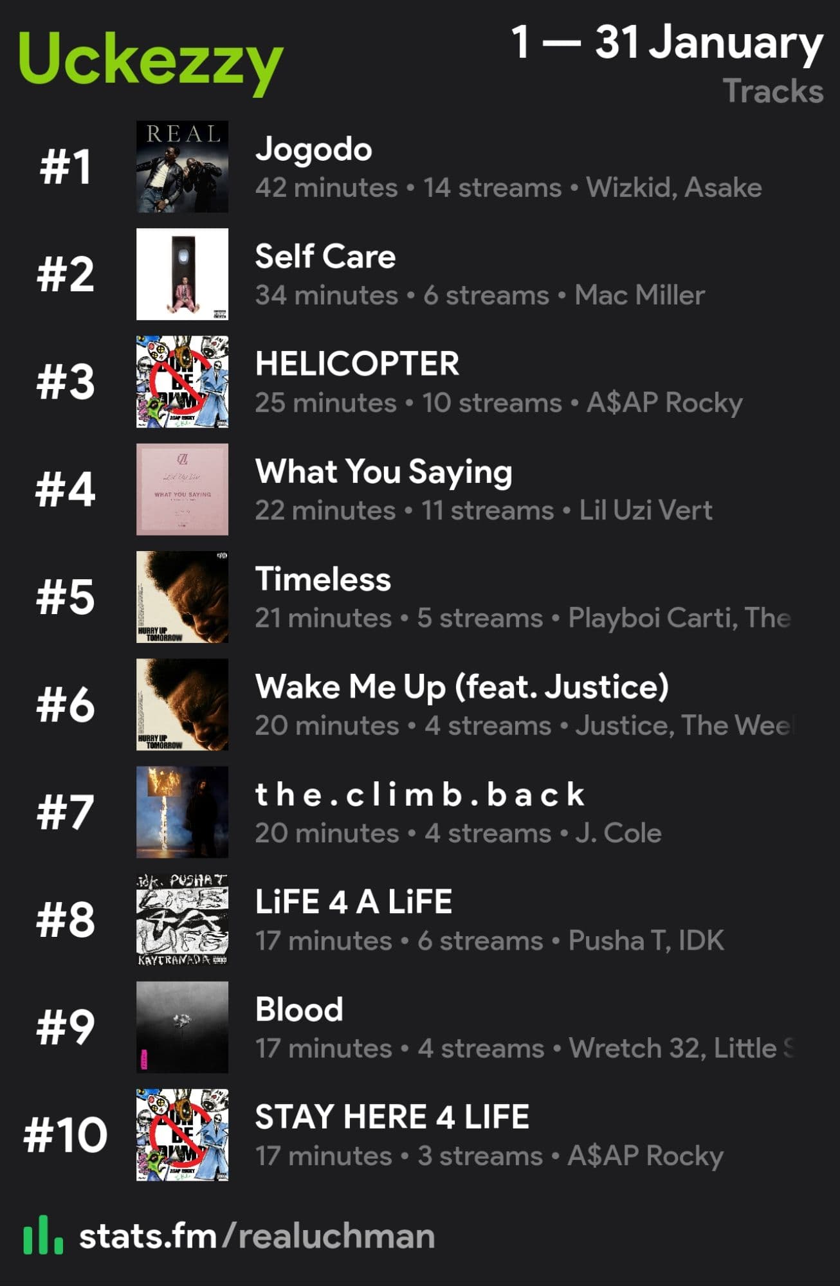Select the Jogodo track title

pos(313,149)
